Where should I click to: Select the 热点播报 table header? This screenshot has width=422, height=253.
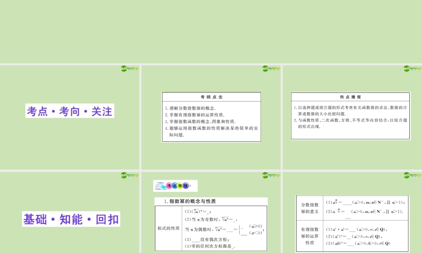click(350, 97)
